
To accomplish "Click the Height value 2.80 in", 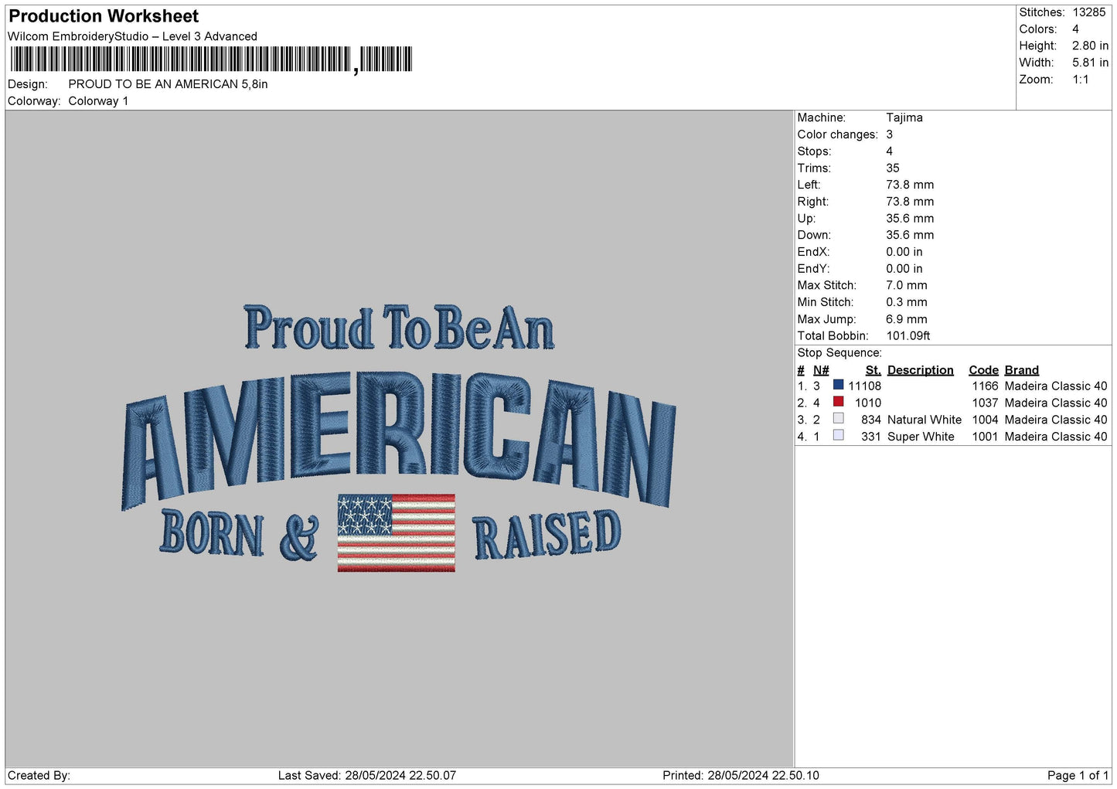I will 1090,46.
